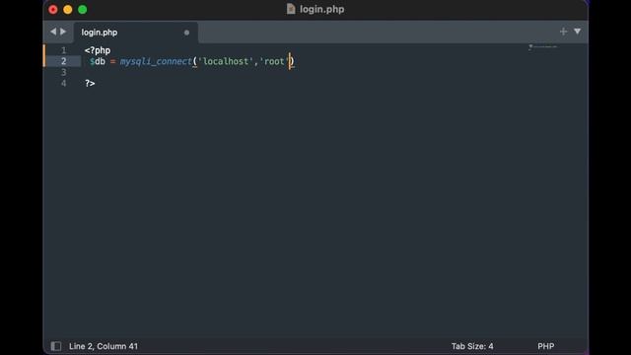Click line number 2 in gutter
The height and width of the screenshot is (355, 631).
(63, 61)
